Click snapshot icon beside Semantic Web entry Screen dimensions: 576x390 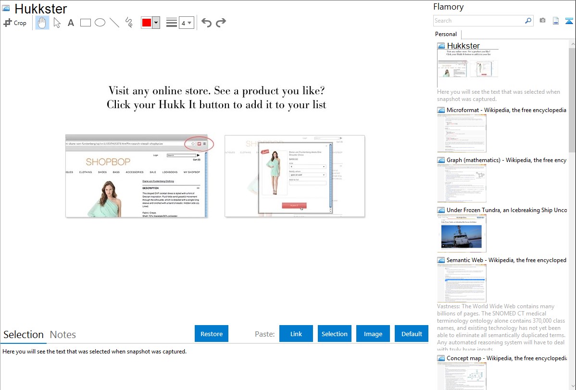tap(441, 260)
